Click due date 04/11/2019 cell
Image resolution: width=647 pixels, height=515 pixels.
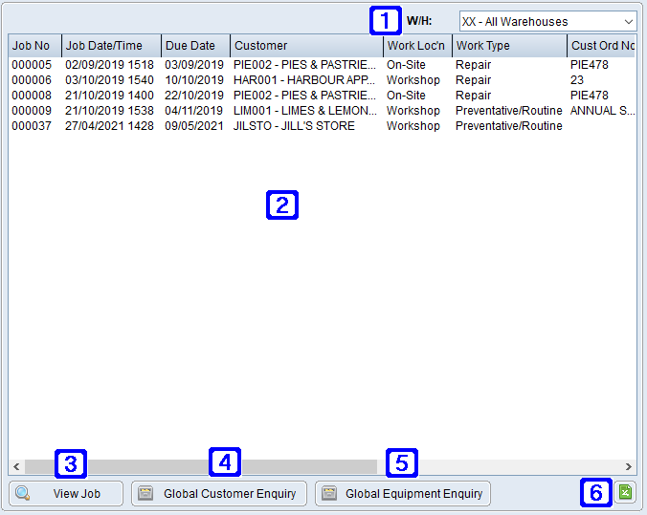193,111
